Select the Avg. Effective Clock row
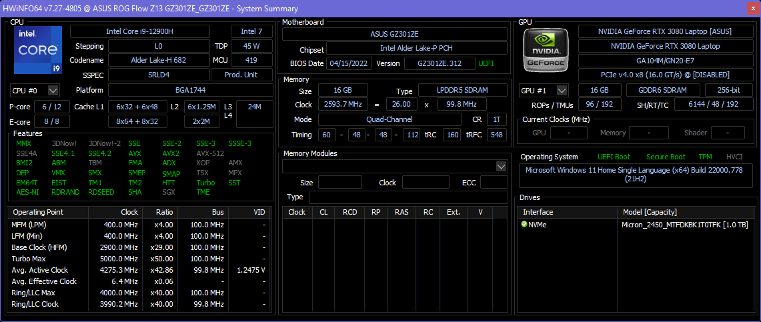The width and height of the screenshot is (761, 322). pyautogui.click(x=138, y=281)
